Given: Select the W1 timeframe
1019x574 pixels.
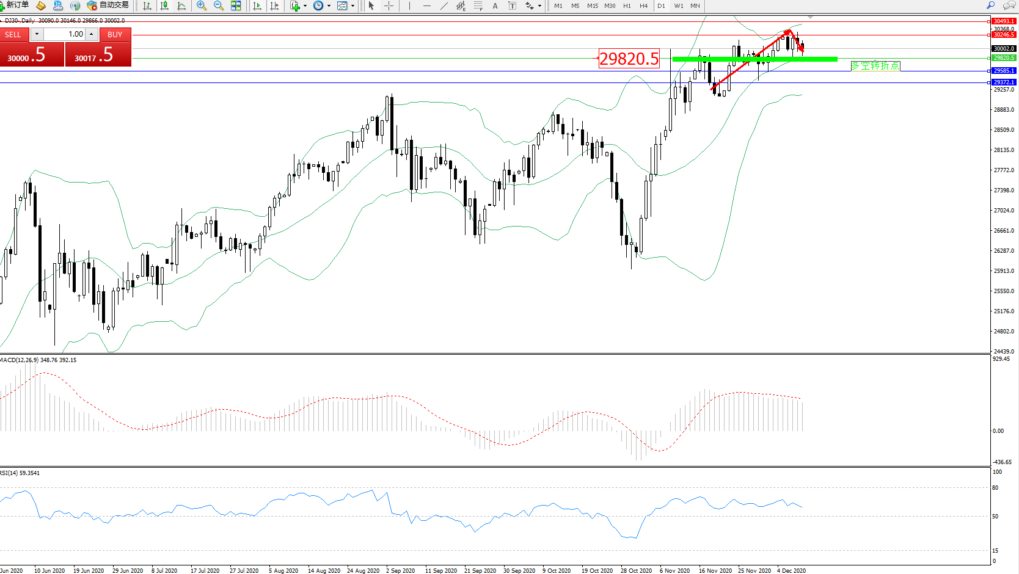Looking at the screenshot, I should (x=679, y=6).
